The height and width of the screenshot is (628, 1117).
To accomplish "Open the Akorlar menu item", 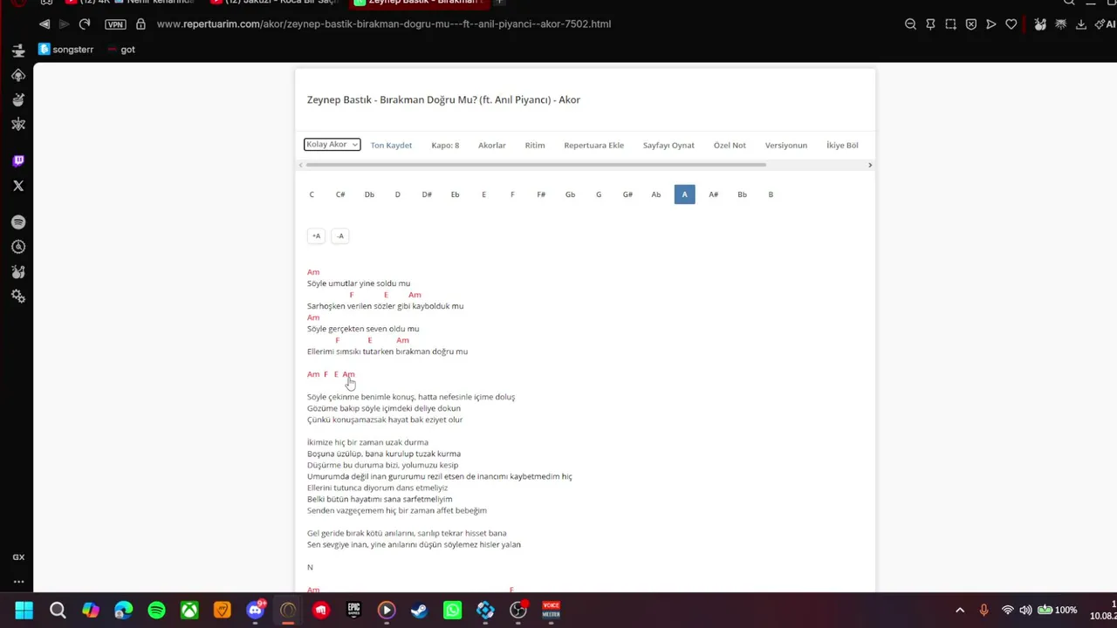I will pos(492,145).
